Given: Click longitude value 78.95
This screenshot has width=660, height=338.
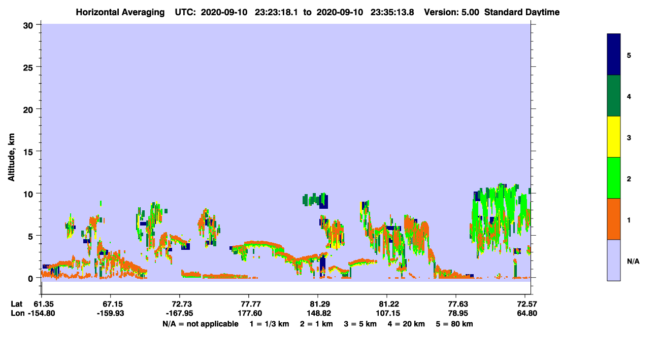Looking at the screenshot, I should point(456,313).
